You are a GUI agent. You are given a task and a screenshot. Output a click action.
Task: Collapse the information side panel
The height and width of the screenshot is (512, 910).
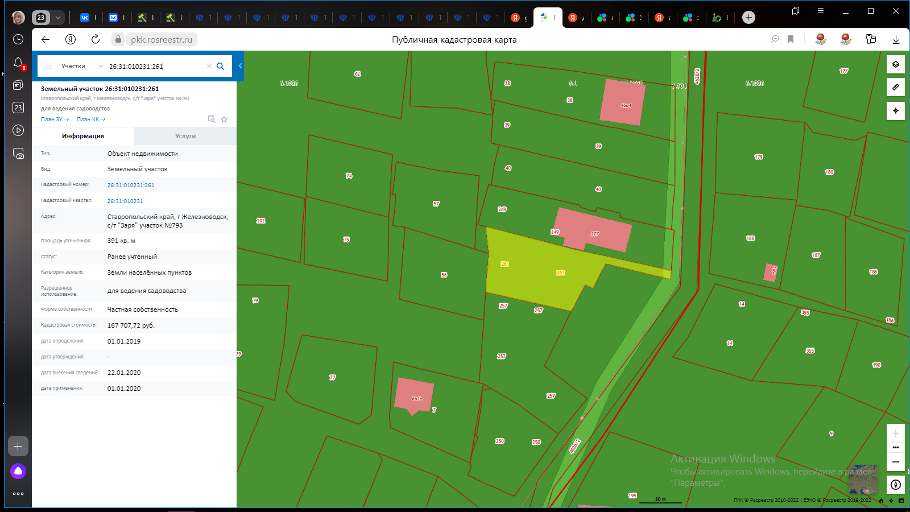pos(241,66)
